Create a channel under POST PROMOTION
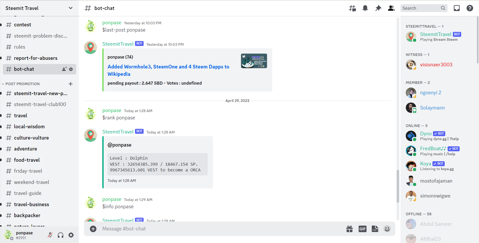 click(71, 84)
